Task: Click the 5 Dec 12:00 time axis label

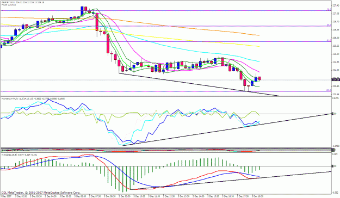Action: 169,196
